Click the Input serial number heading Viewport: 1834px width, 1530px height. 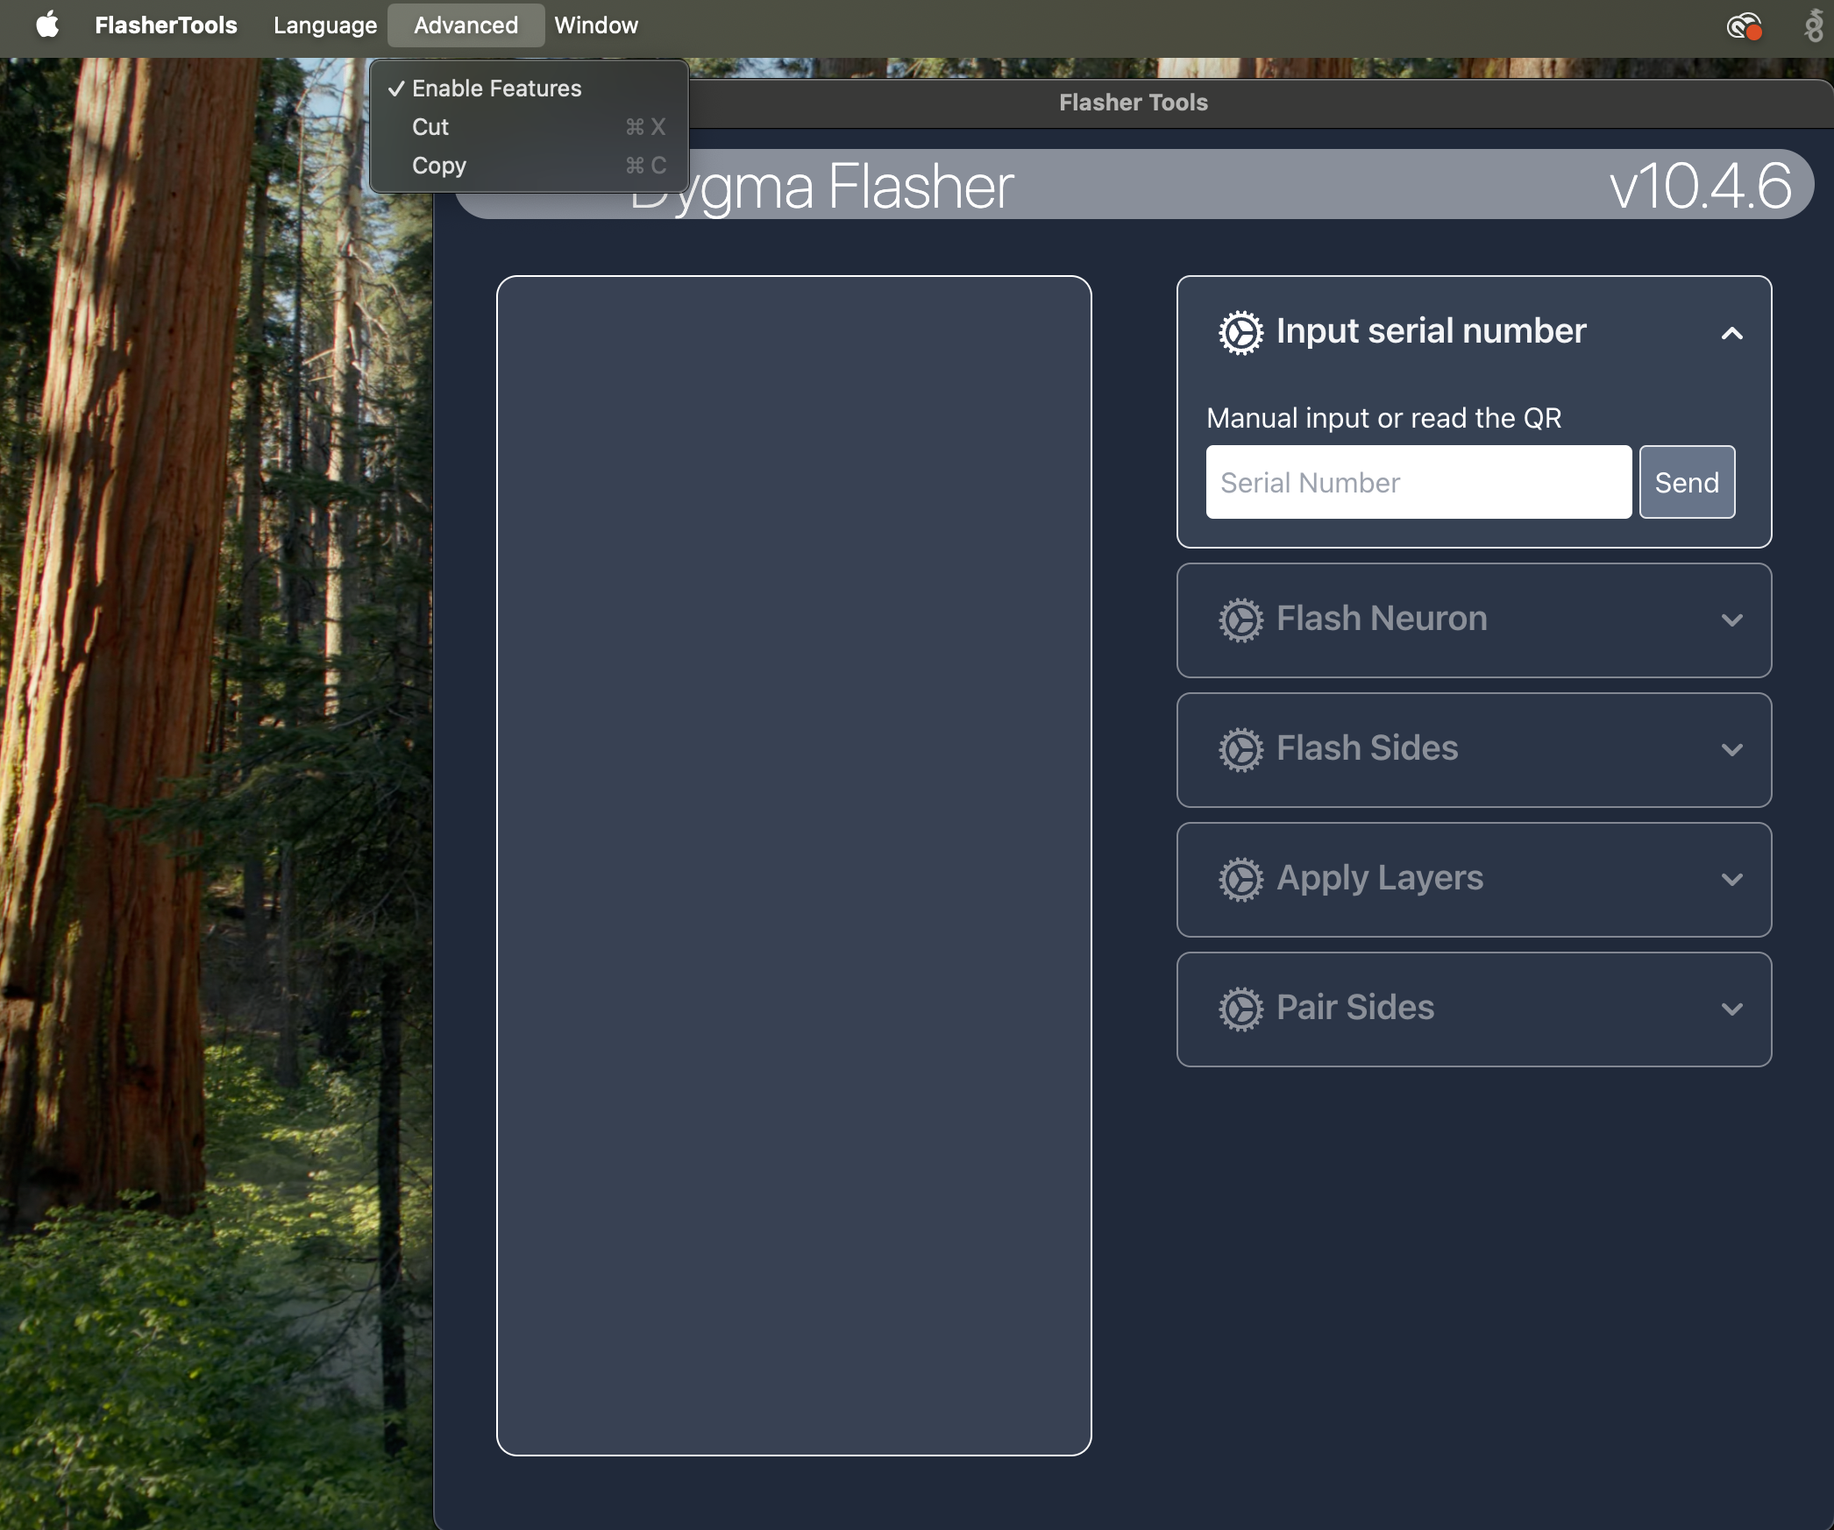coord(1431,331)
